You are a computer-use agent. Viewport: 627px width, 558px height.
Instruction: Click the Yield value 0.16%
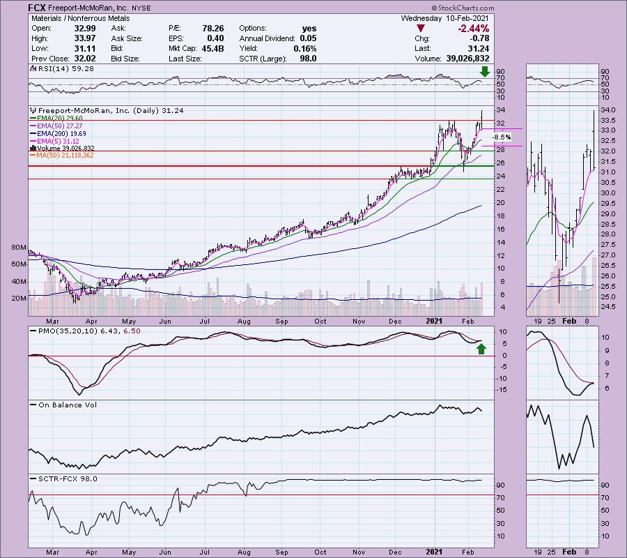pyautogui.click(x=304, y=48)
